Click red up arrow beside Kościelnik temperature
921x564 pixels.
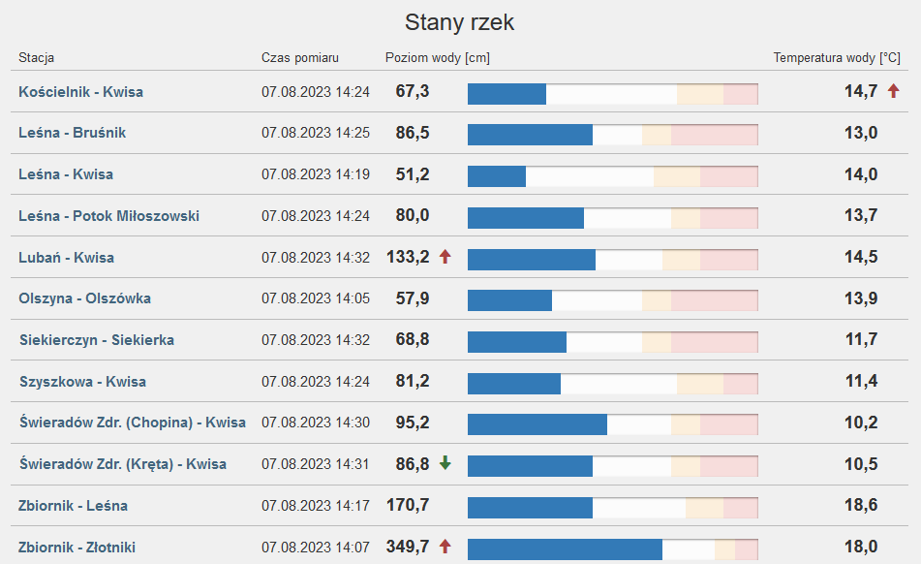[893, 91]
